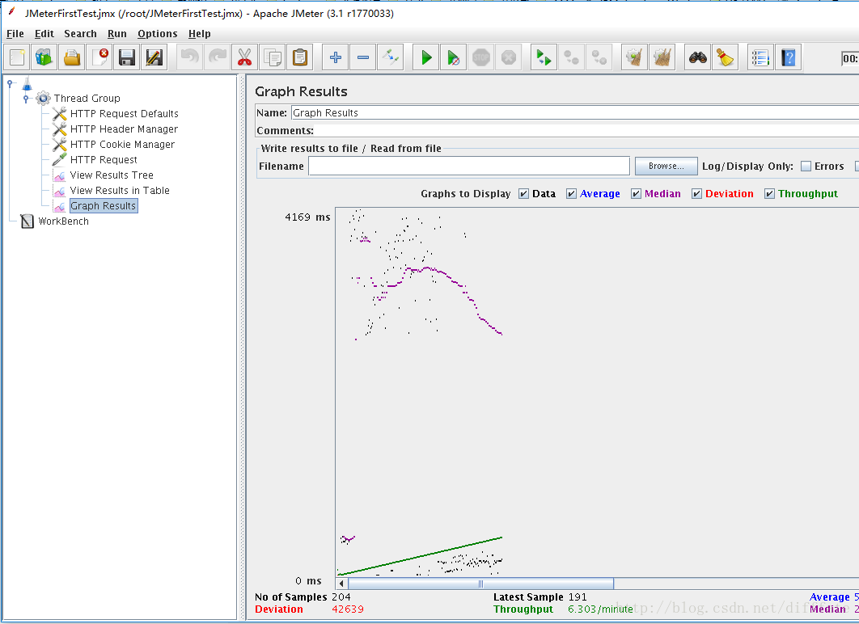The image size is (859, 624).
Task: Click the Search binoculars icon
Action: [697, 57]
